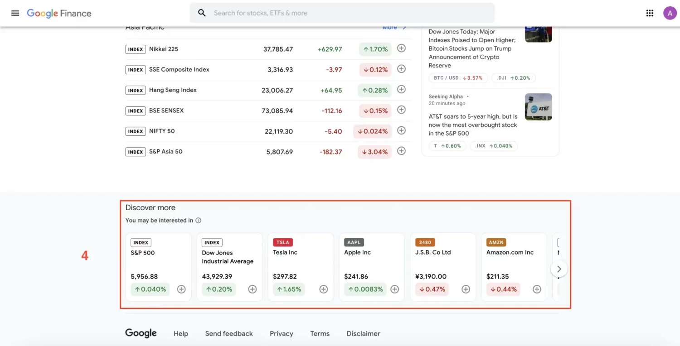Add Apple Inc card to watchlist

click(x=395, y=289)
